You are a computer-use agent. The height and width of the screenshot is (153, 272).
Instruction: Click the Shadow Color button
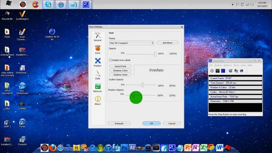120,71
